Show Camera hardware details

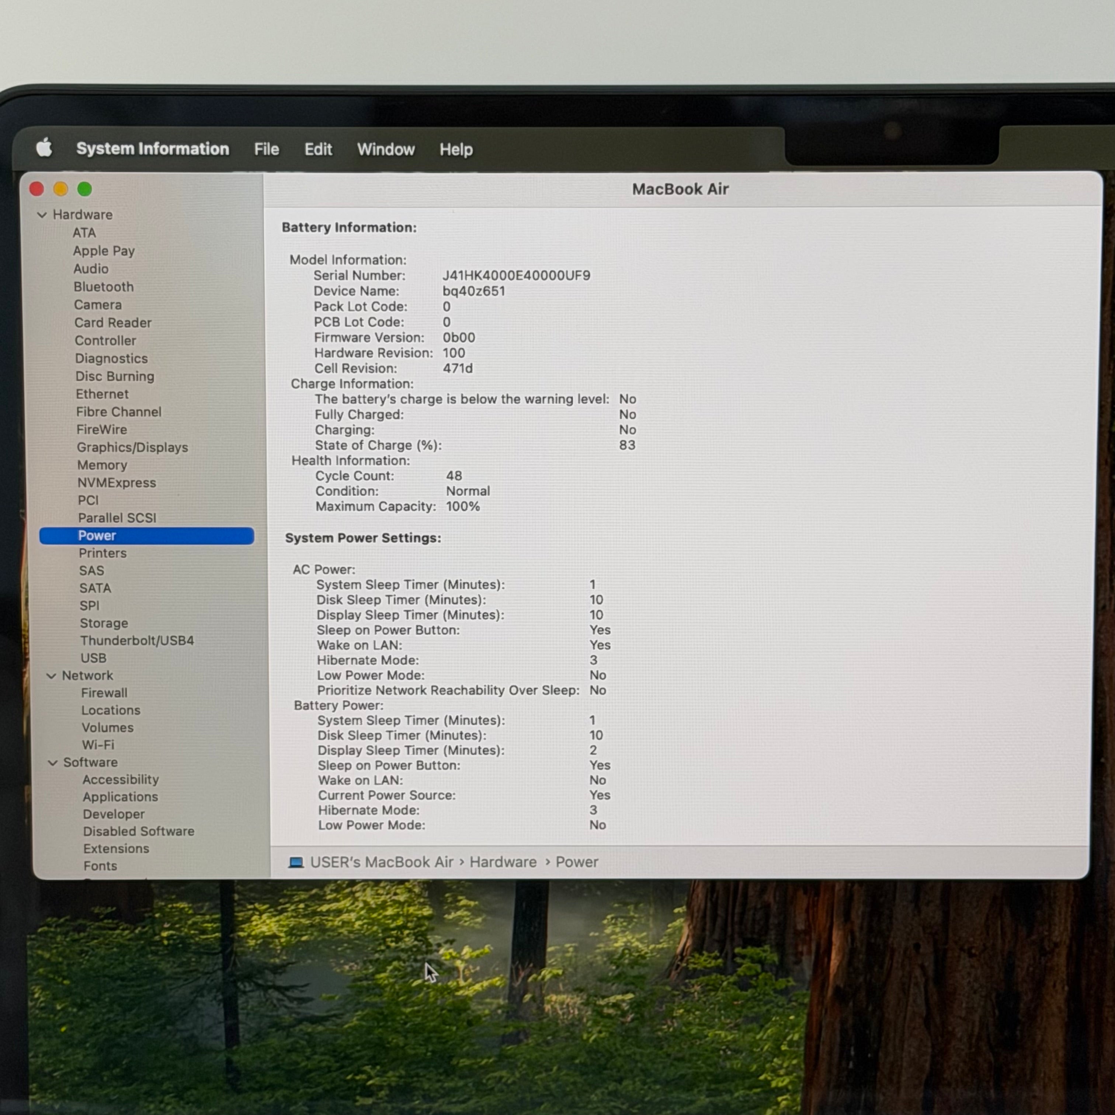(98, 305)
